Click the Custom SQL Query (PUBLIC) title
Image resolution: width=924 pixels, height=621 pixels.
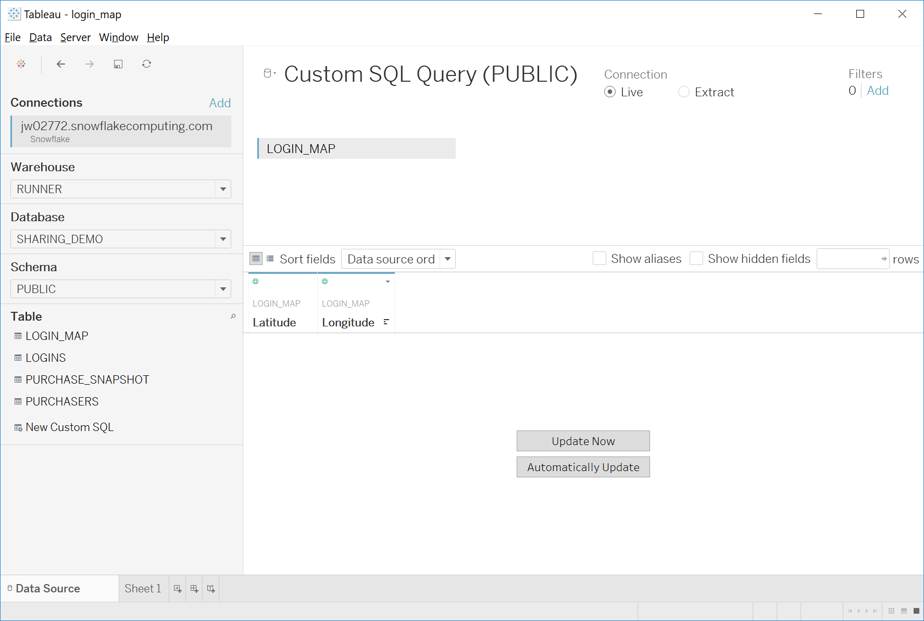431,74
